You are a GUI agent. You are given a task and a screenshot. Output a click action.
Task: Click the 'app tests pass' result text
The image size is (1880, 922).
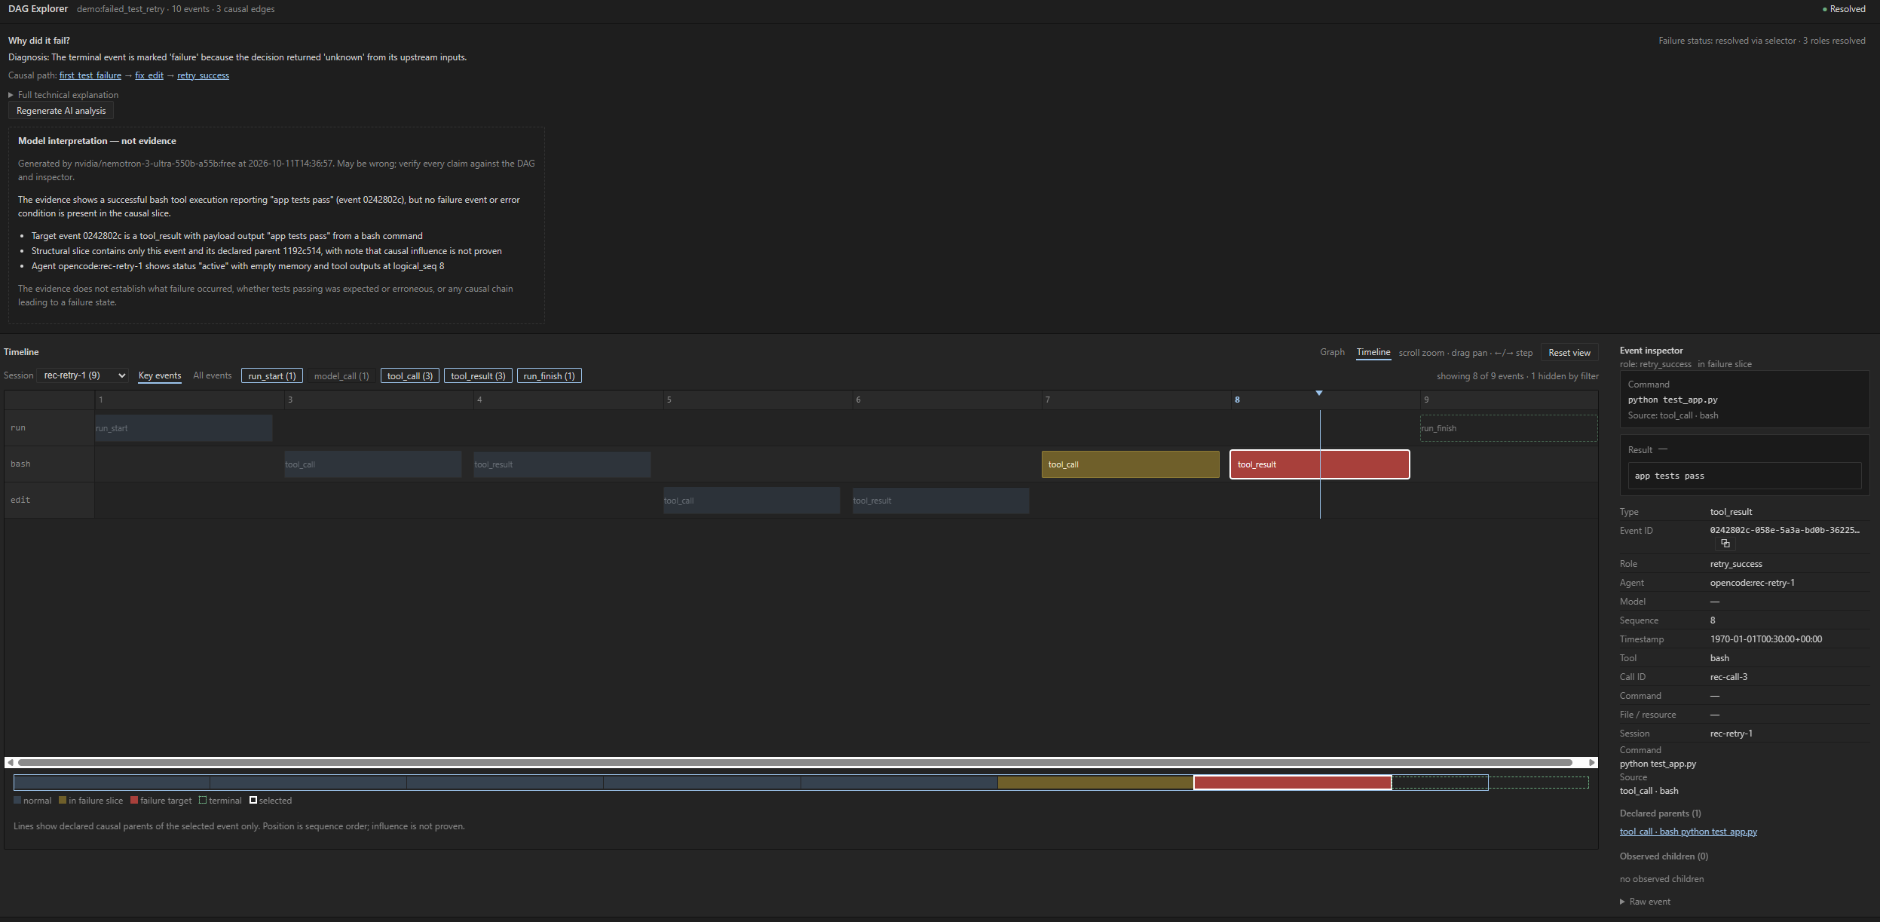tap(1669, 476)
